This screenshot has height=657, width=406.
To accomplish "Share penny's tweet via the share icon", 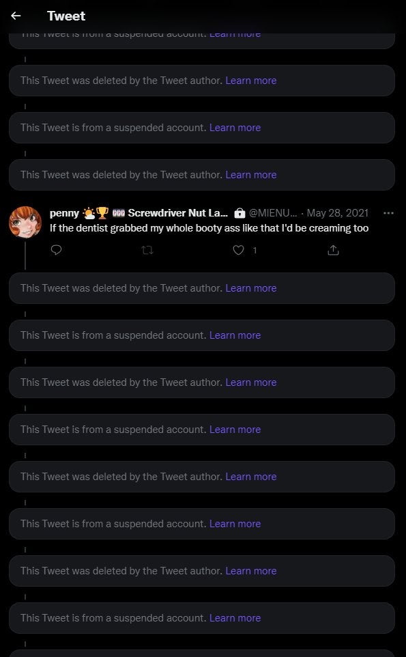I will pos(333,250).
